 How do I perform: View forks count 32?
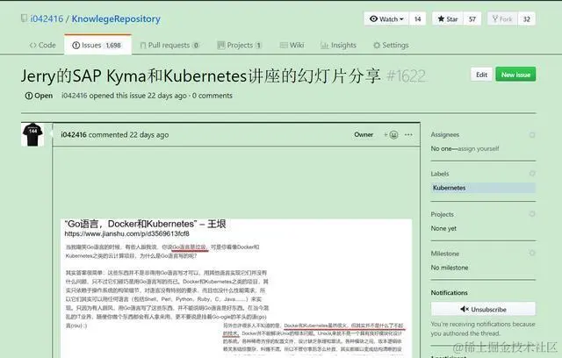[x=527, y=19]
